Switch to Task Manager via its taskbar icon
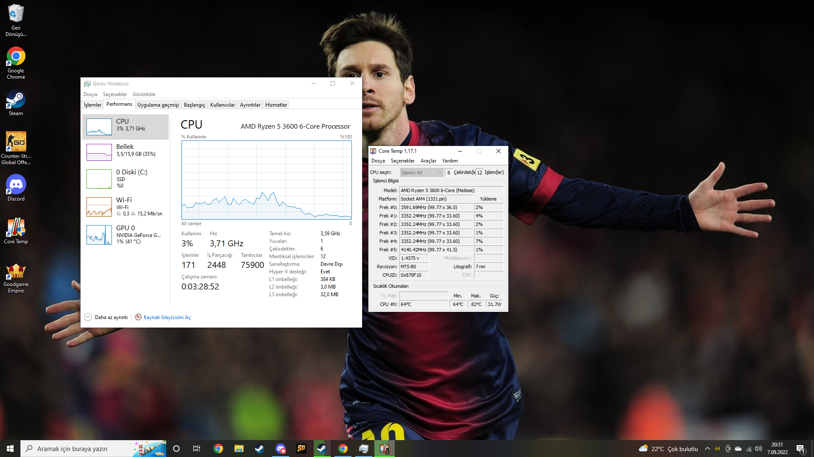Image resolution: width=814 pixels, height=457 pixels. pyautogui.click(x=363, y=449)
